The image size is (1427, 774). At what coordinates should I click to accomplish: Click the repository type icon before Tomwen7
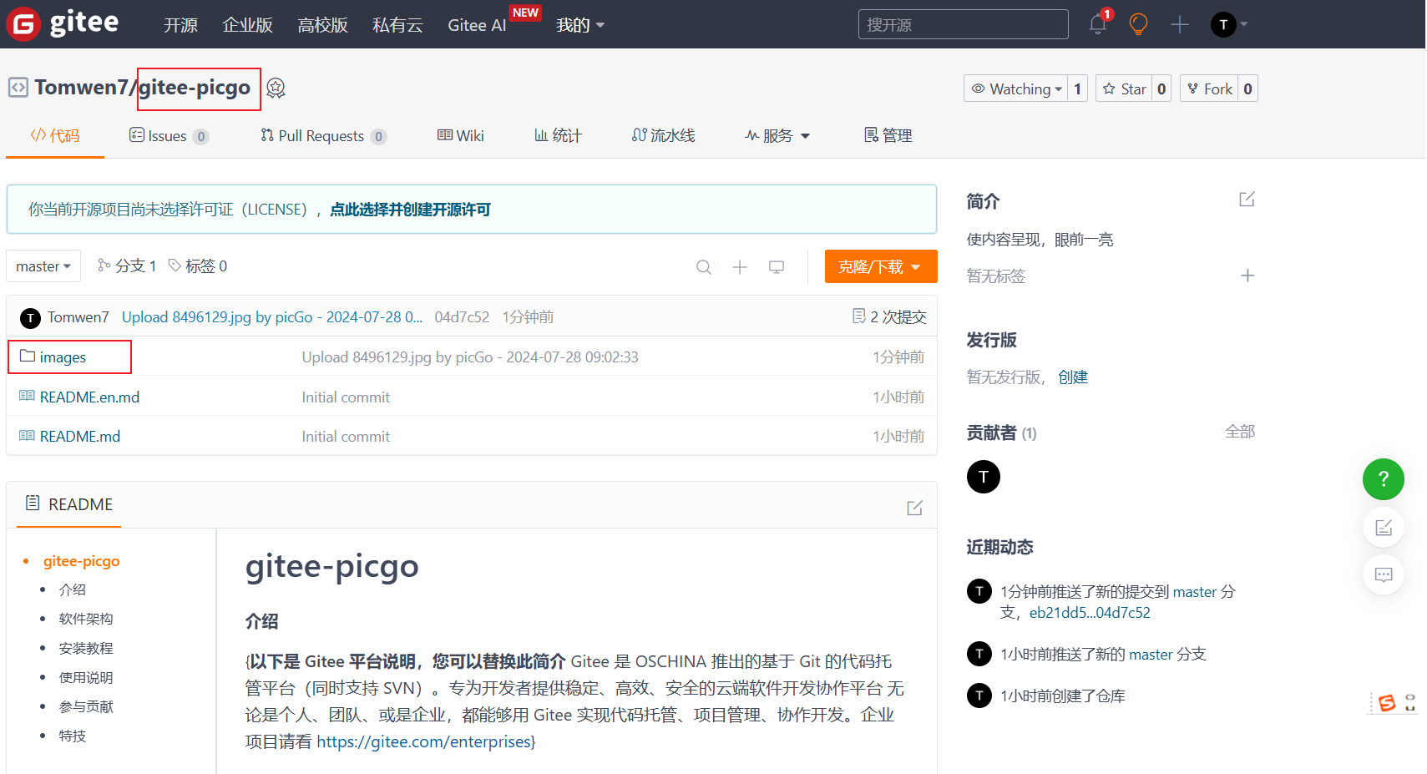coord(18,88)
